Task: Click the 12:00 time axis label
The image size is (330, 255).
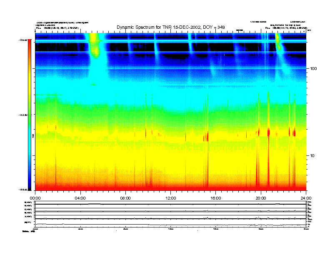Action: click(x=171, y=198)
